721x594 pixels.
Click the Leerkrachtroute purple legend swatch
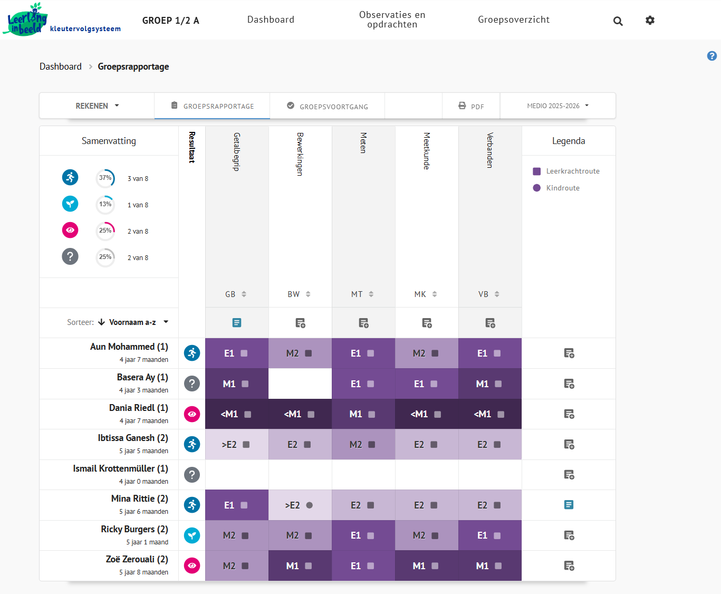[x=537, y=171]
